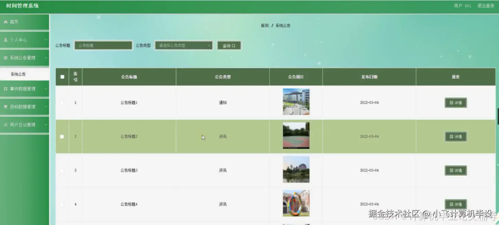
Task: Click the 公告标题 column header
Action: coord(129,77)
